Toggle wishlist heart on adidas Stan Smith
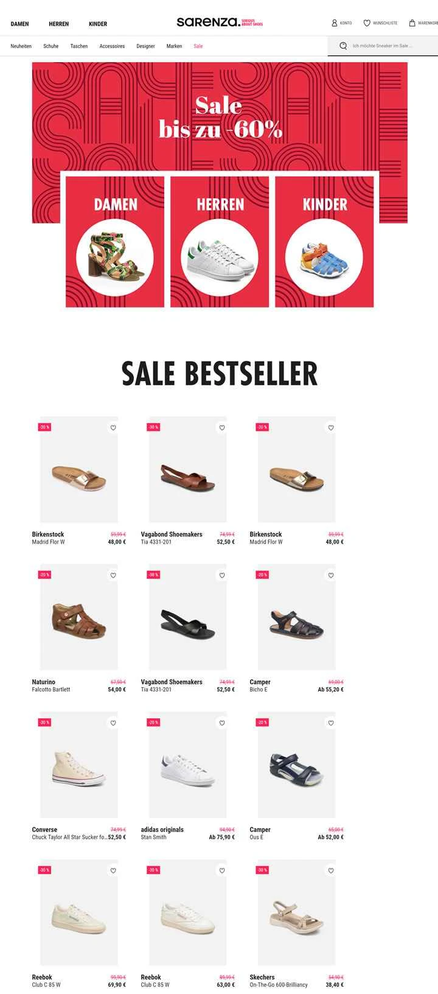The image size is (438, 994). [x=222, y=723]
